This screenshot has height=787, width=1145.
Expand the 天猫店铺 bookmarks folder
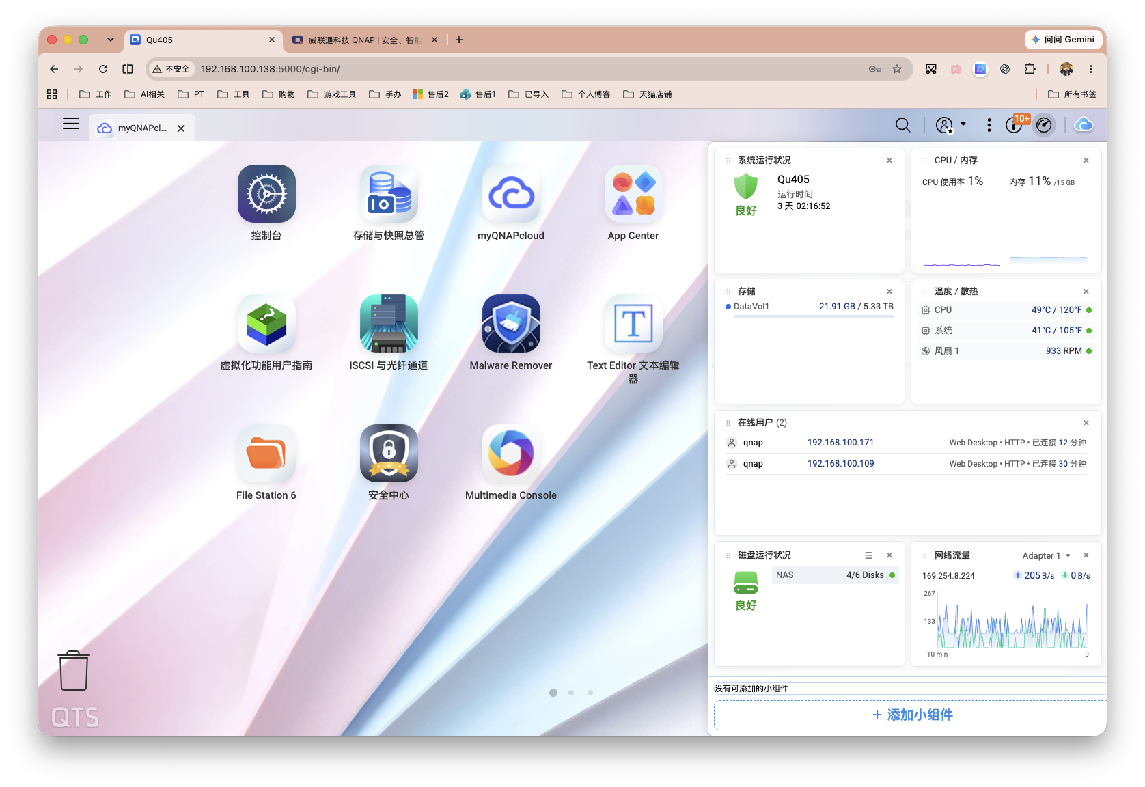[x=648, y=94]
